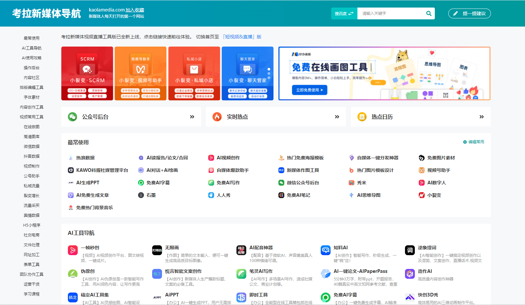The width and height of the screenshot is (525, 305).
Task: Open the 小裂变·私域小店 card
Action: (x=194, y=73)
